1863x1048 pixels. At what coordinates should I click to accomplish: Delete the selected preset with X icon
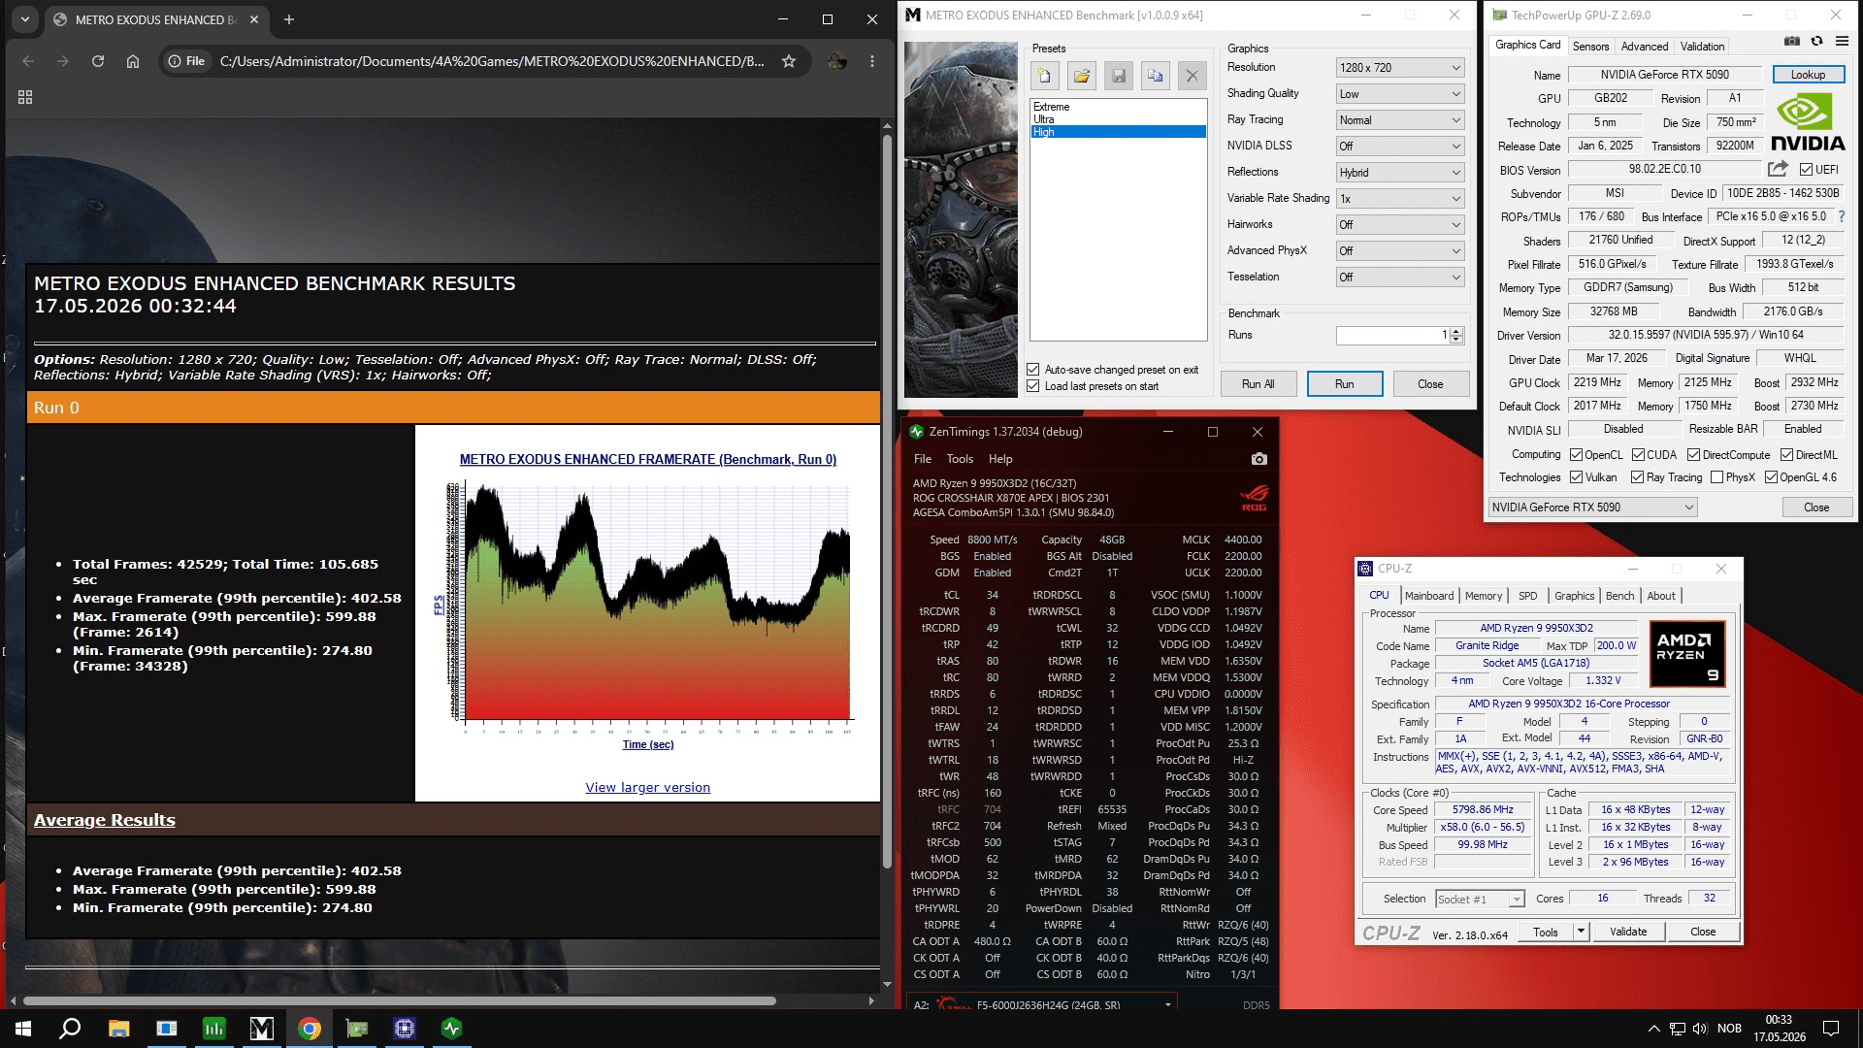pos(1193,76)
